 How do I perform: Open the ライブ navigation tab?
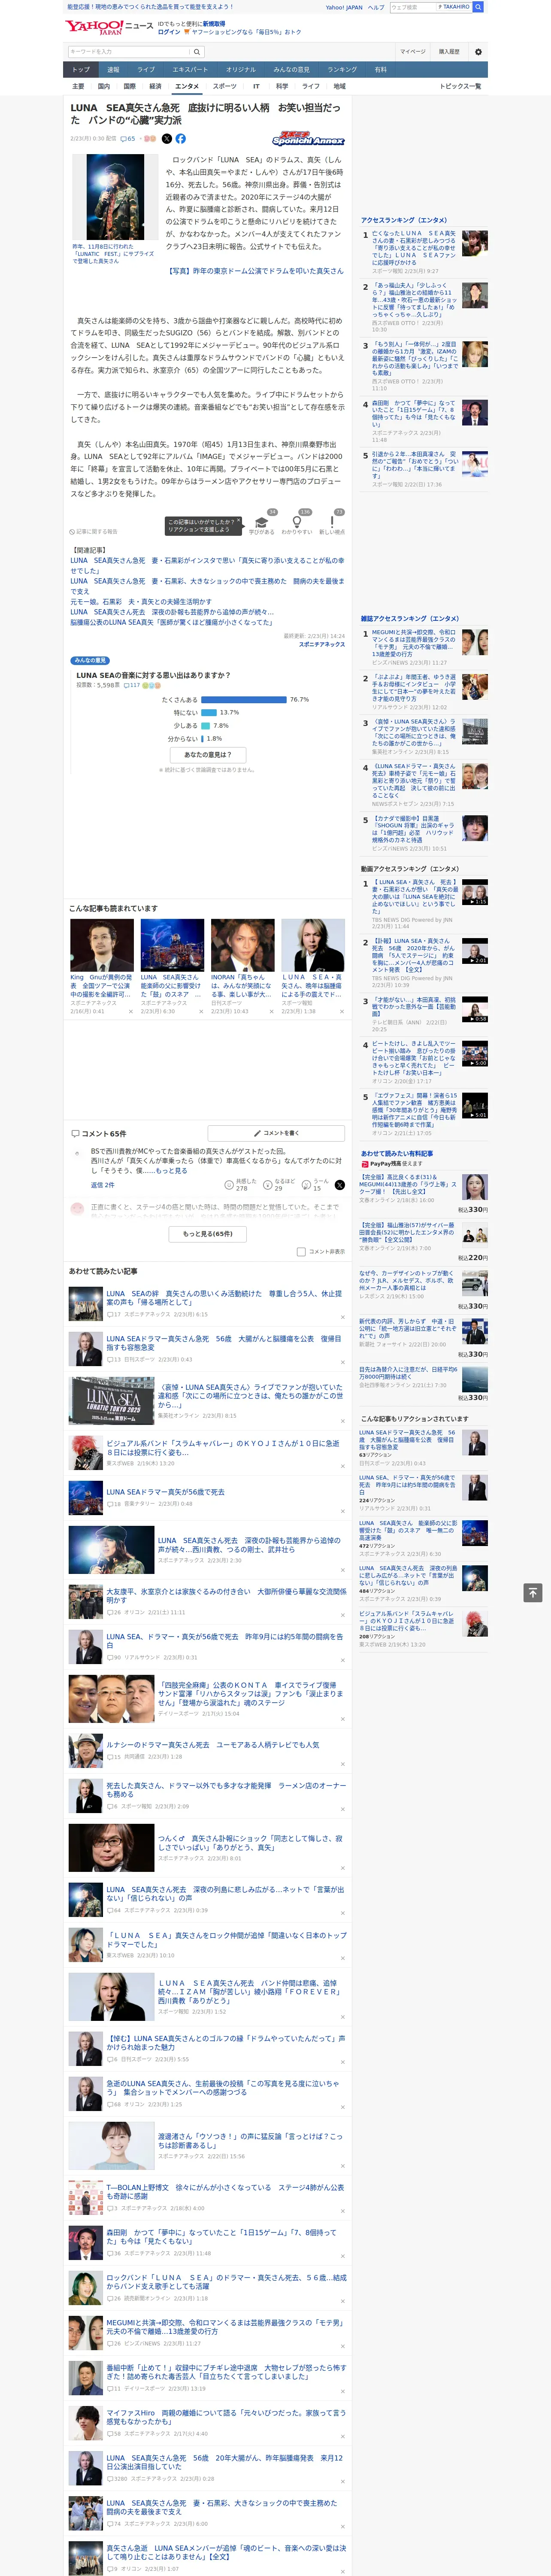pyautogui.click(x=146, y=70)
